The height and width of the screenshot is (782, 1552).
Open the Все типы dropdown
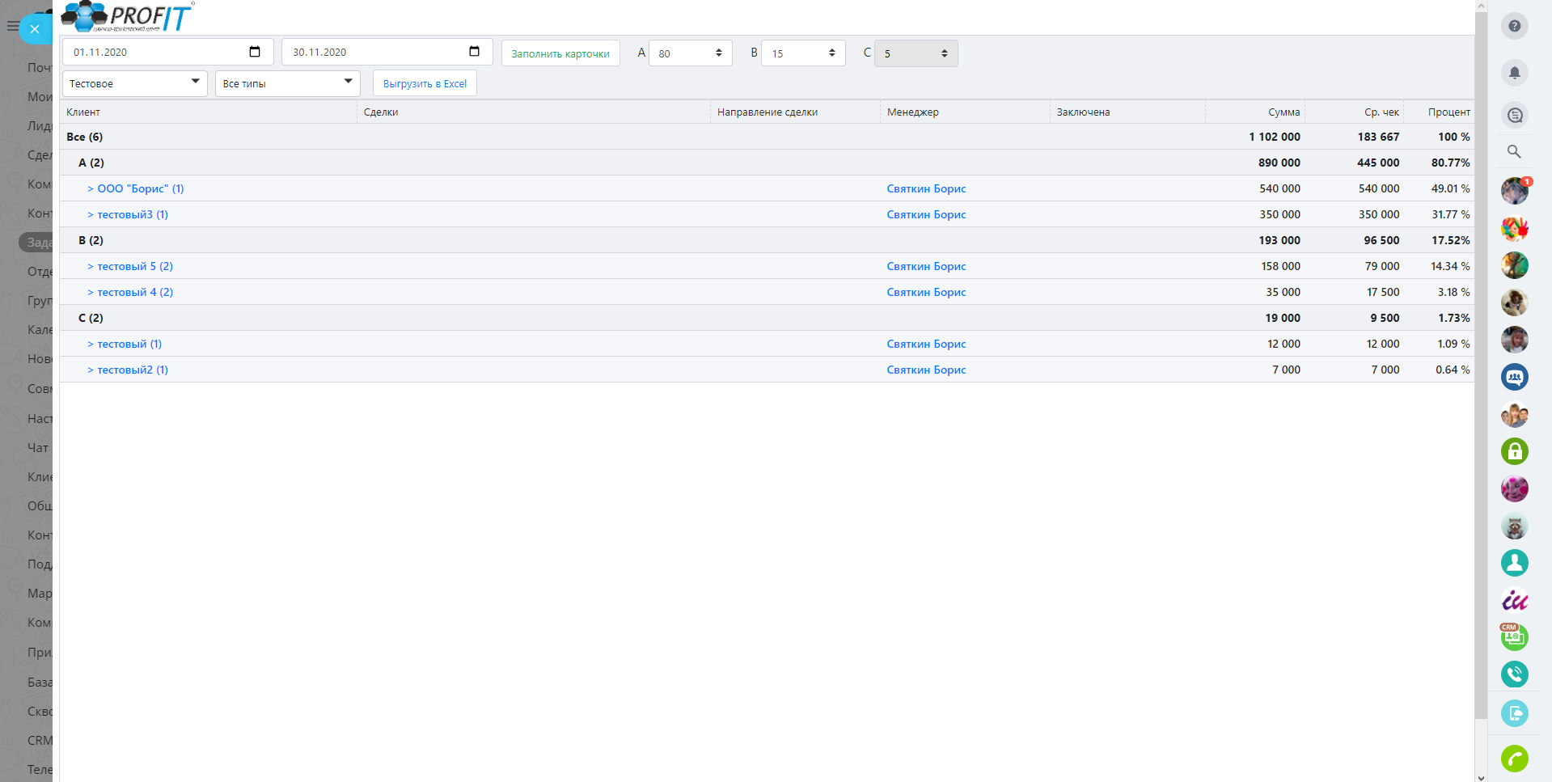pyautogui.click(x=287, y=83)
